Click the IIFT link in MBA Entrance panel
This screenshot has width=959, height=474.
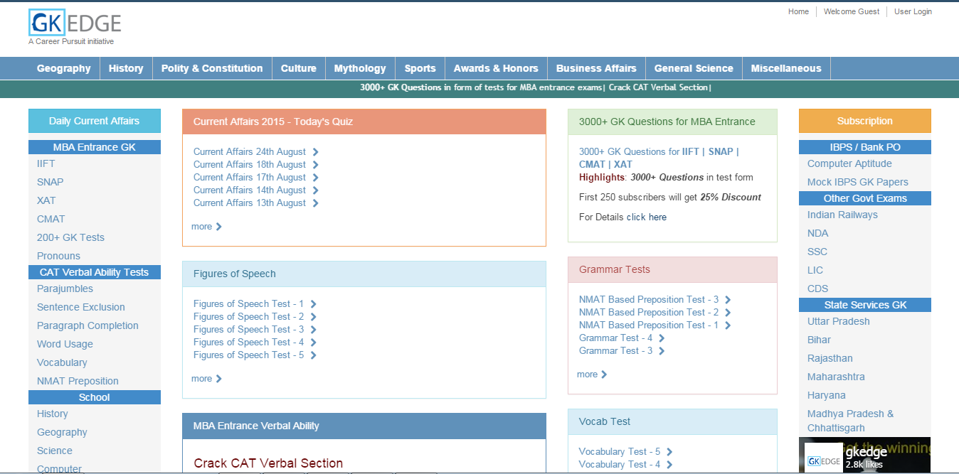pos(691,152)
